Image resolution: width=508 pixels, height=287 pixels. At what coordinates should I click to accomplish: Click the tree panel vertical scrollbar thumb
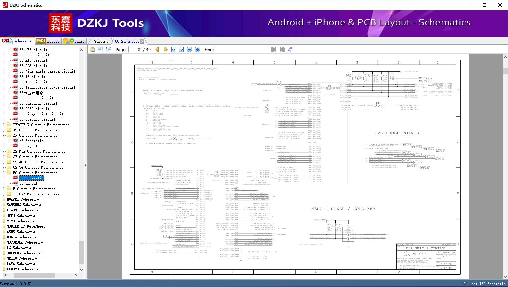coord(81,252)
